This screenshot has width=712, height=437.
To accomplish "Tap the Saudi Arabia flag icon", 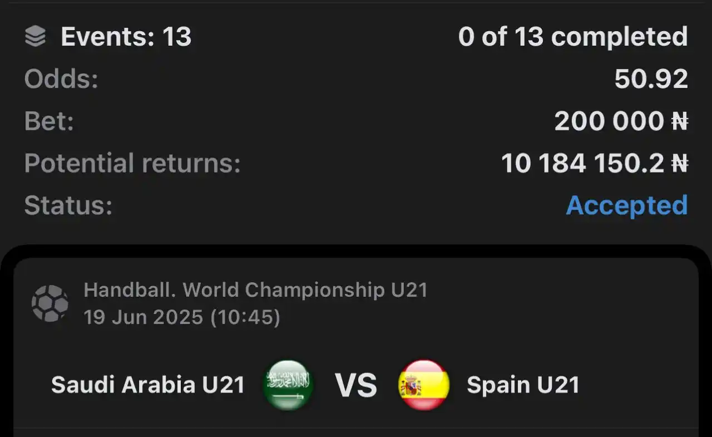I will coord(288,385).
